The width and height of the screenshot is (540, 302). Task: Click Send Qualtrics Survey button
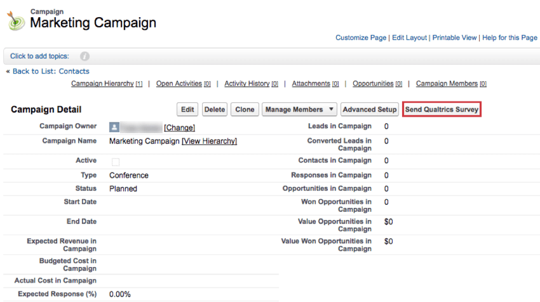(442, 110)
